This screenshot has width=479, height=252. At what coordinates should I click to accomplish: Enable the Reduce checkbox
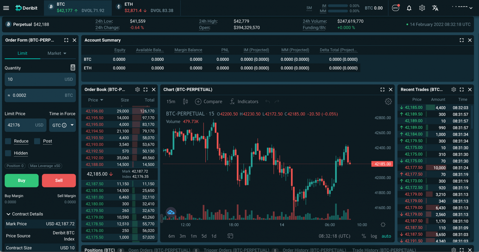(8, 141)
